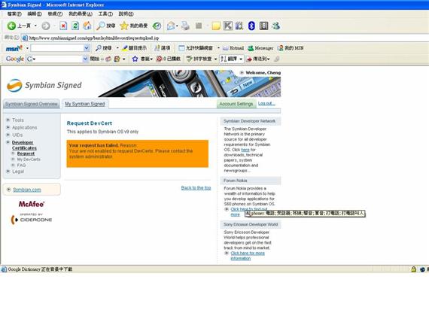Click the yellow star Favorites icon
Image resolution: width=429 pixels, height=322 pixels.
(x=124, y=26)
